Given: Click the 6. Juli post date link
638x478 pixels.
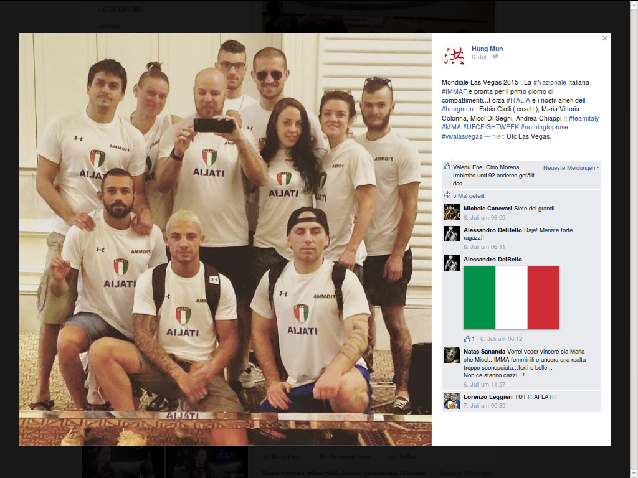Looking at the screenshot, I should pos(479,57).
